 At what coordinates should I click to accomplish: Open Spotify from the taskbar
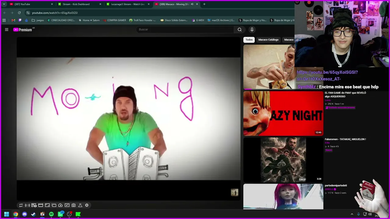coord(51,214)
